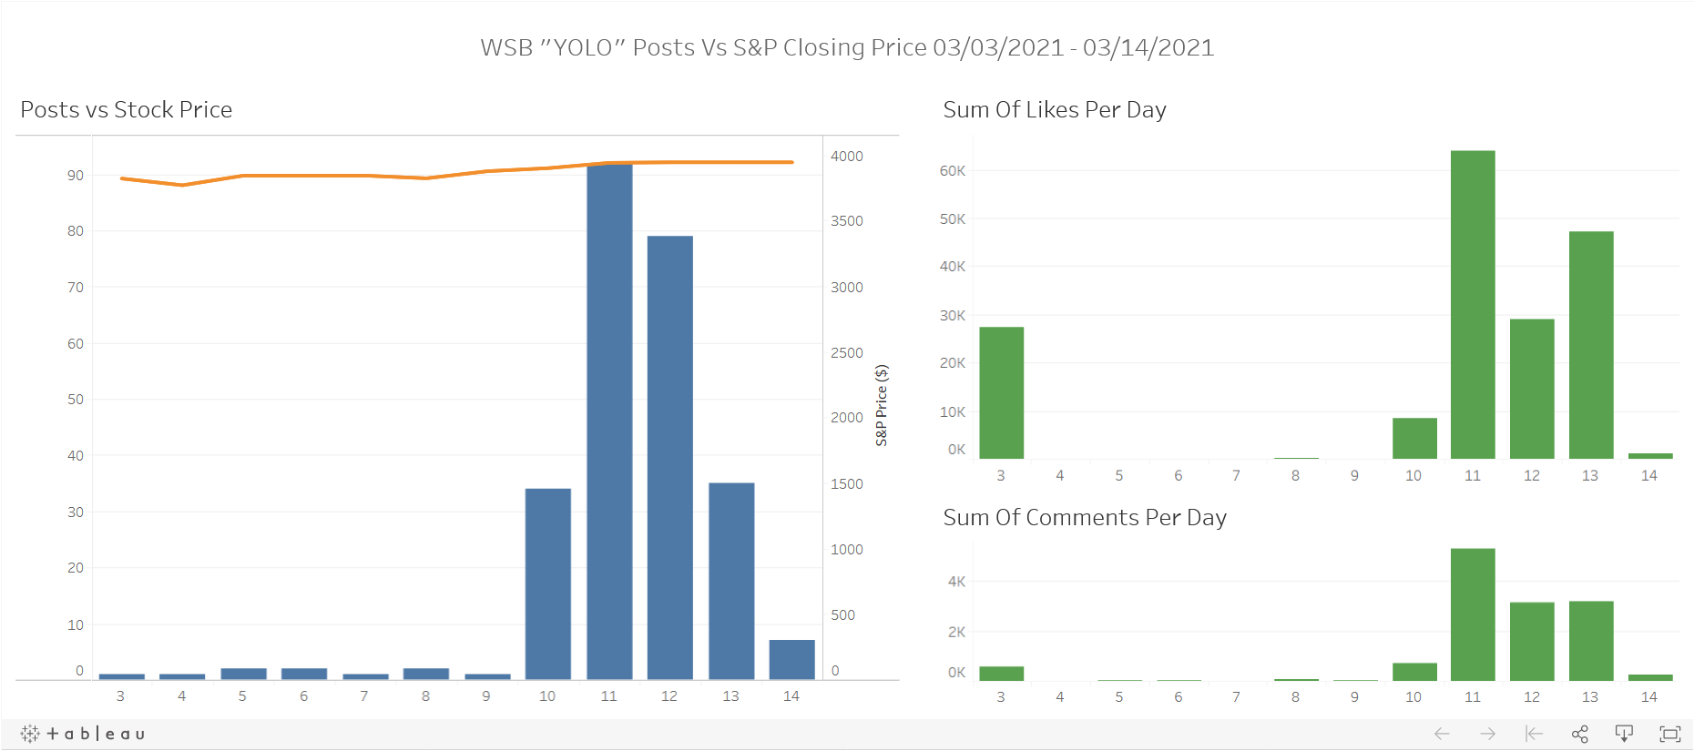Enter full screen using the toolbar icon
Screen dimensions: 1694x751
[x=1672, y=733]
